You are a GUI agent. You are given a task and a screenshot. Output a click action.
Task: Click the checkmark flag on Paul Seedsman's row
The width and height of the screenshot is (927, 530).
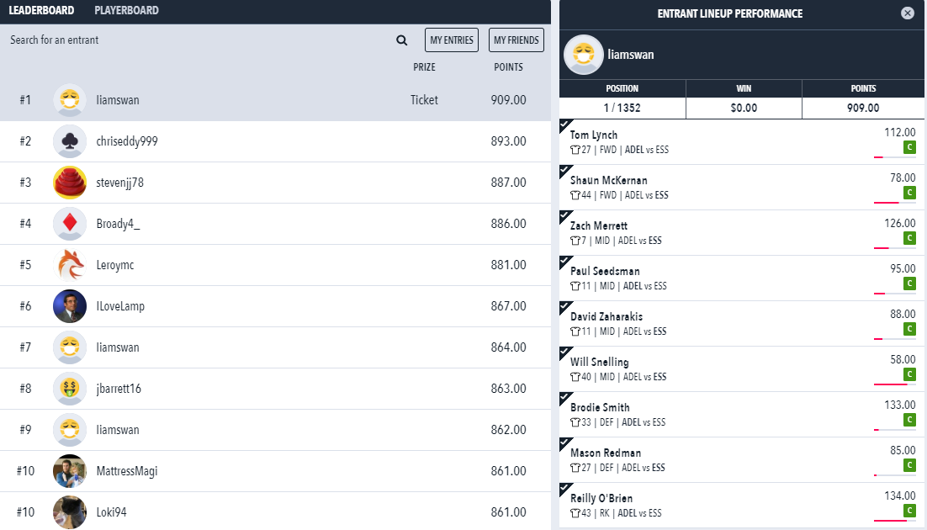tap(565, 262)
